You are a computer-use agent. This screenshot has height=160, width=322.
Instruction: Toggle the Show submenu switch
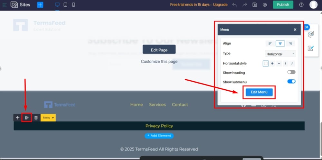pyautogui.click(x=291, y=81)
